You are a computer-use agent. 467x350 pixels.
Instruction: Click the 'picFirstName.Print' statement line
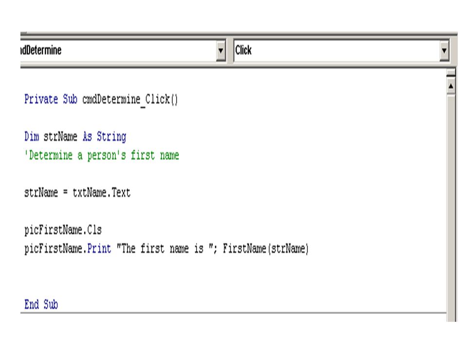(166, 248)
